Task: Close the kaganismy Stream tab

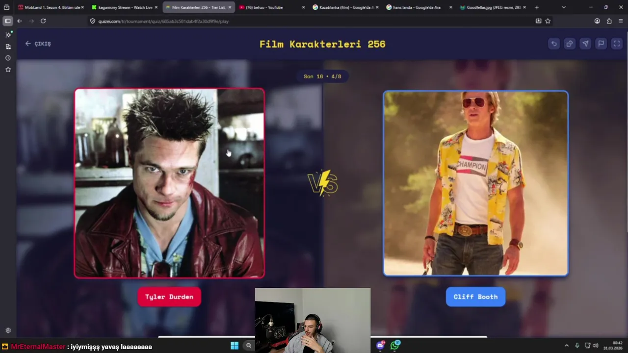Action: coord(156,7)
